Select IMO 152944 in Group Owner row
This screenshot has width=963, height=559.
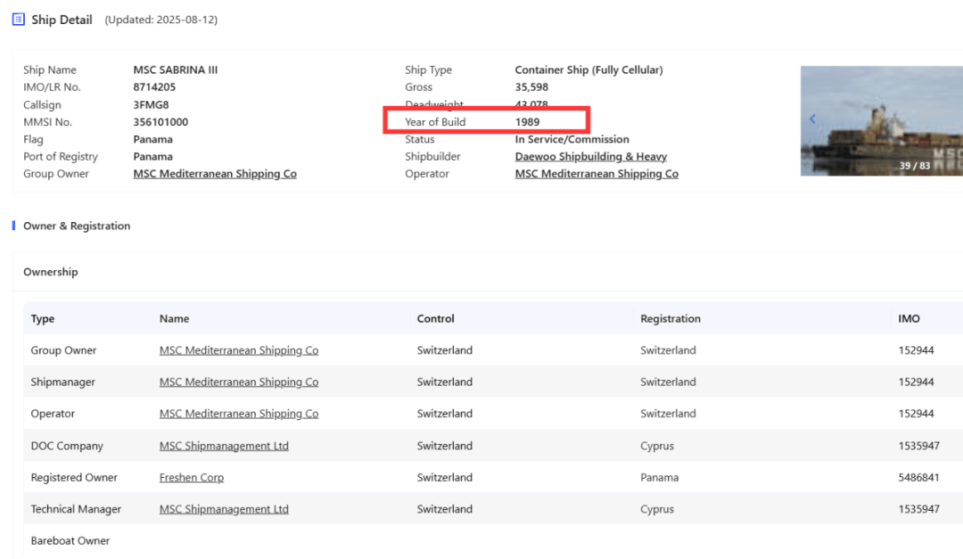pos(916,350)
